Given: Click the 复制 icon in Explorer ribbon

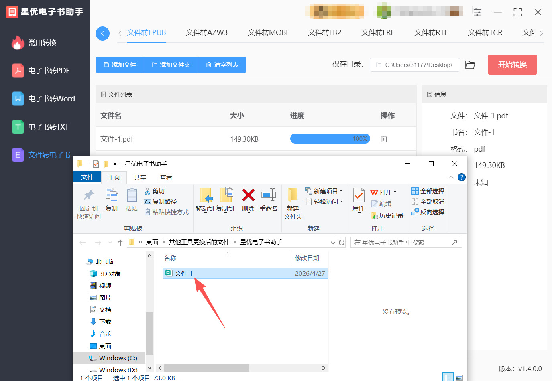Looking at the screenshot, I should point(112,195).
